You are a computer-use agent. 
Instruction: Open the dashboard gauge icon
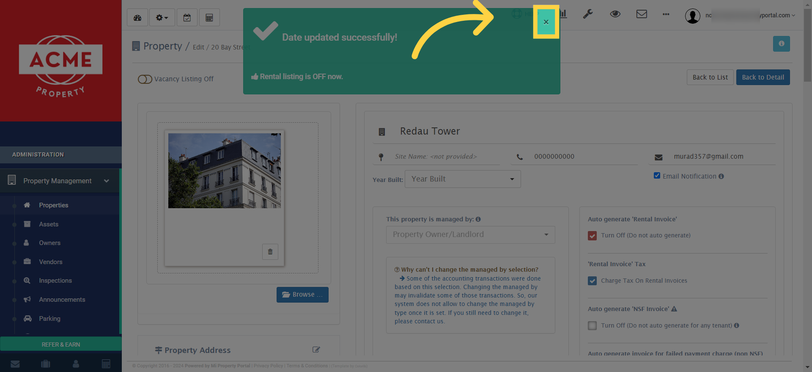pyautogui.click(x=137, y=17)
